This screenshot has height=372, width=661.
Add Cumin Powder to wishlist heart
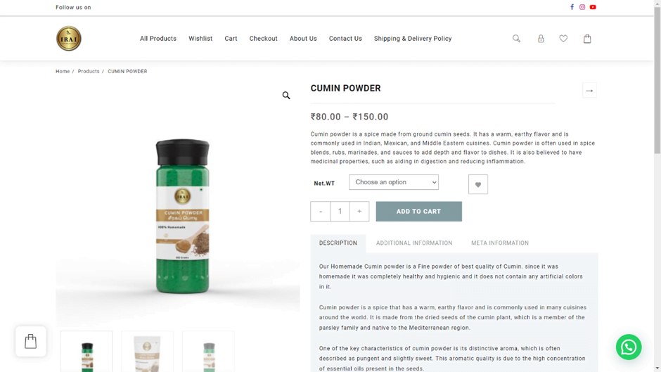[x=478, y=184]
